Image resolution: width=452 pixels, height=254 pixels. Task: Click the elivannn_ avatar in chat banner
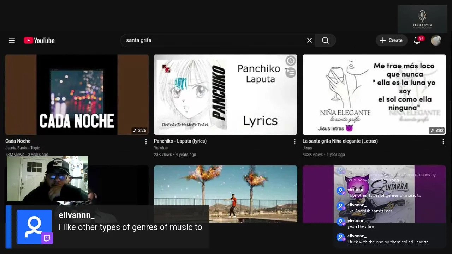34,227
